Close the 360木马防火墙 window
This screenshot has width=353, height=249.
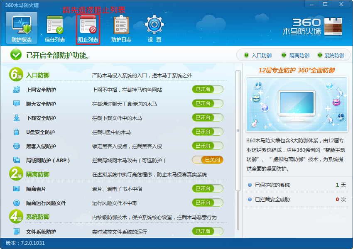pyautogui.click(x=341, y=4)
